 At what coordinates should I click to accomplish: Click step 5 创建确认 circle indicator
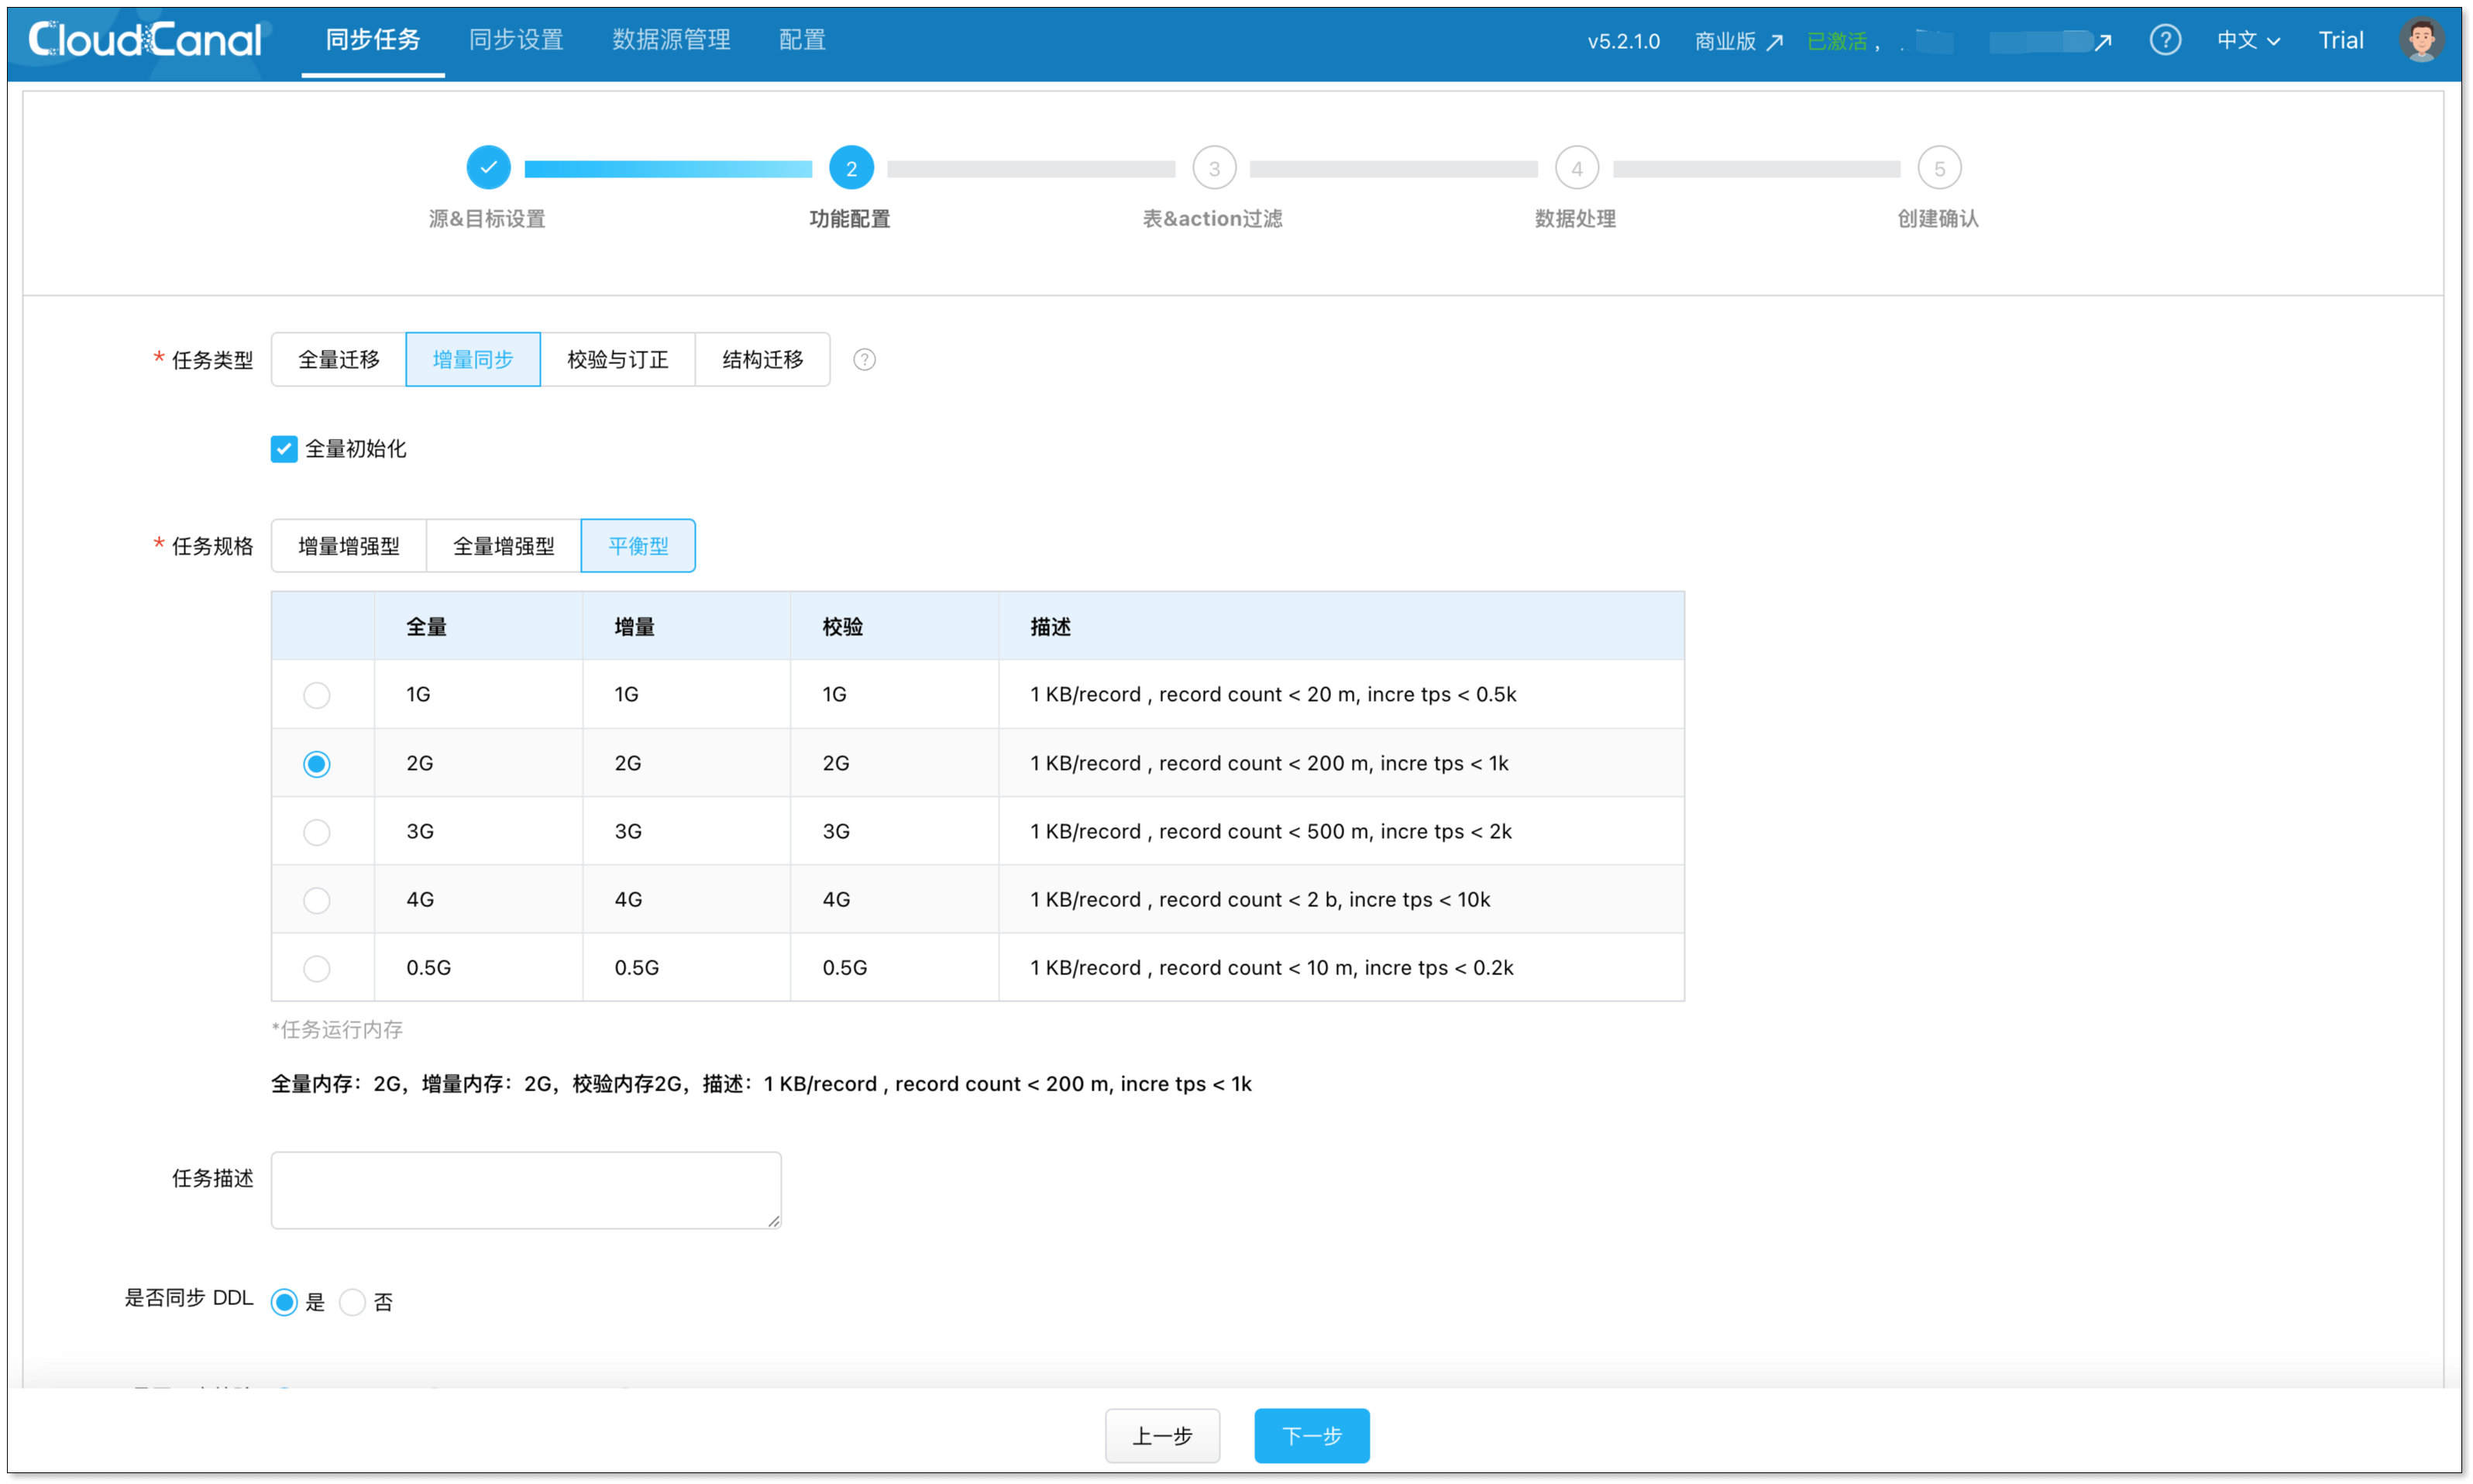1939,167
